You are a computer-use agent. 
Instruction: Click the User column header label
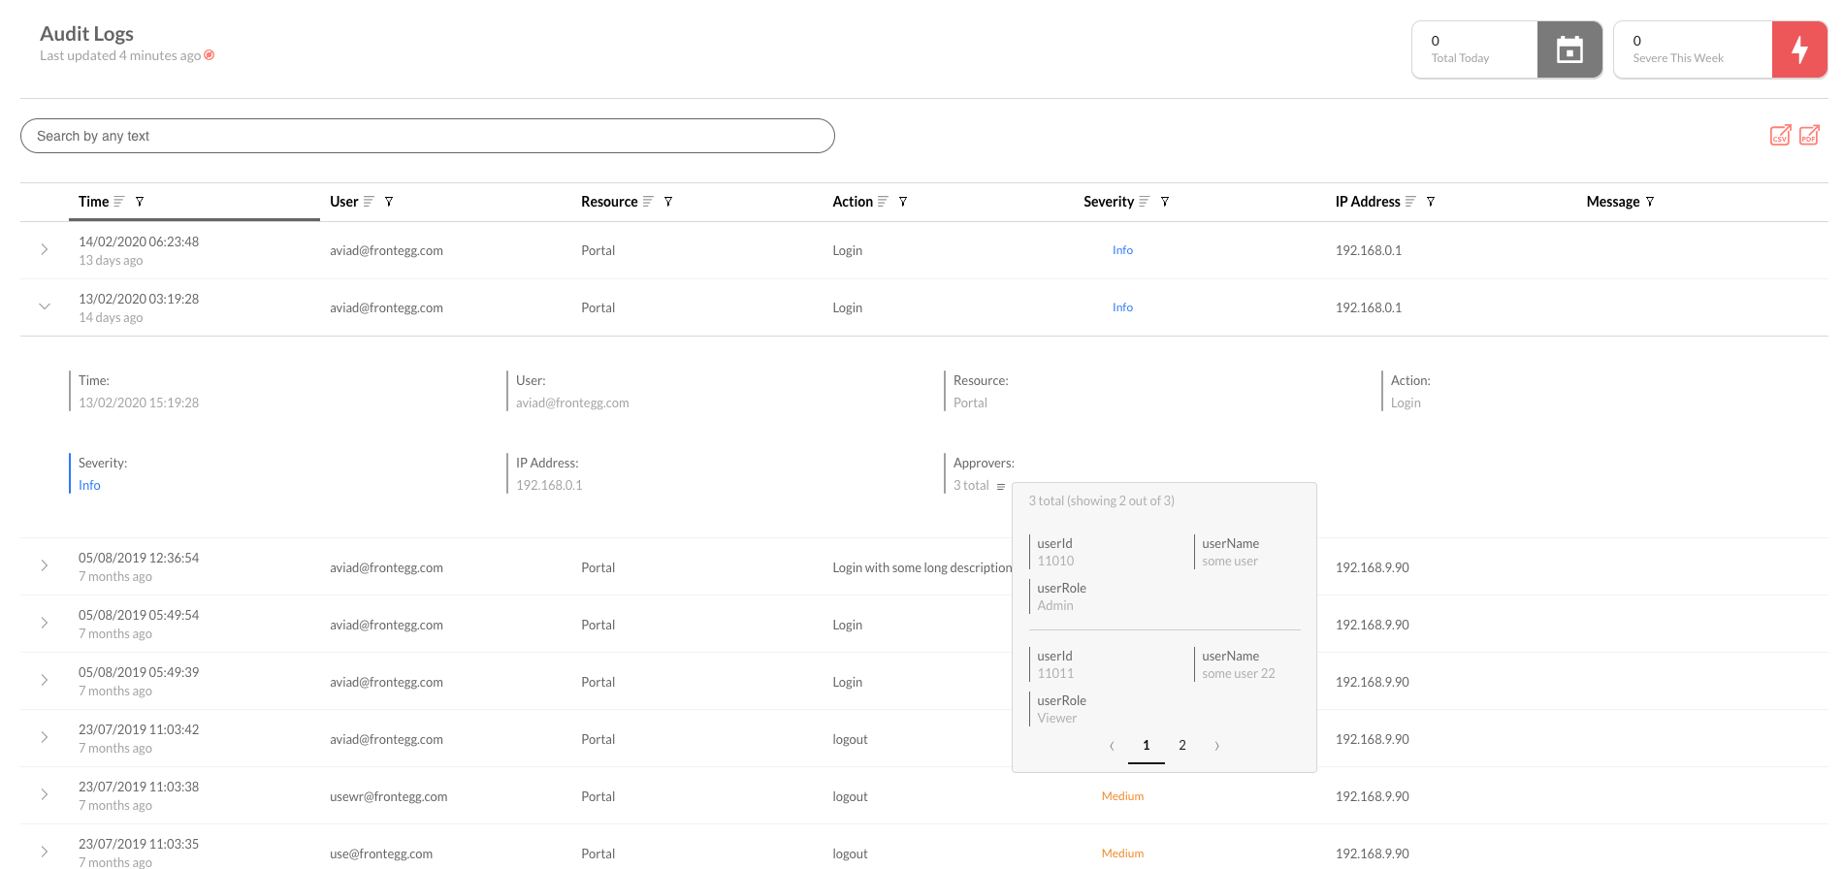(344, 202)
